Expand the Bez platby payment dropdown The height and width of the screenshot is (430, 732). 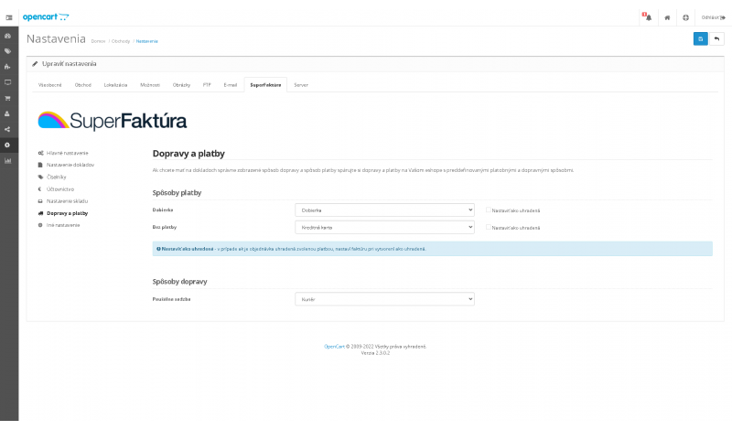(384, 227)
